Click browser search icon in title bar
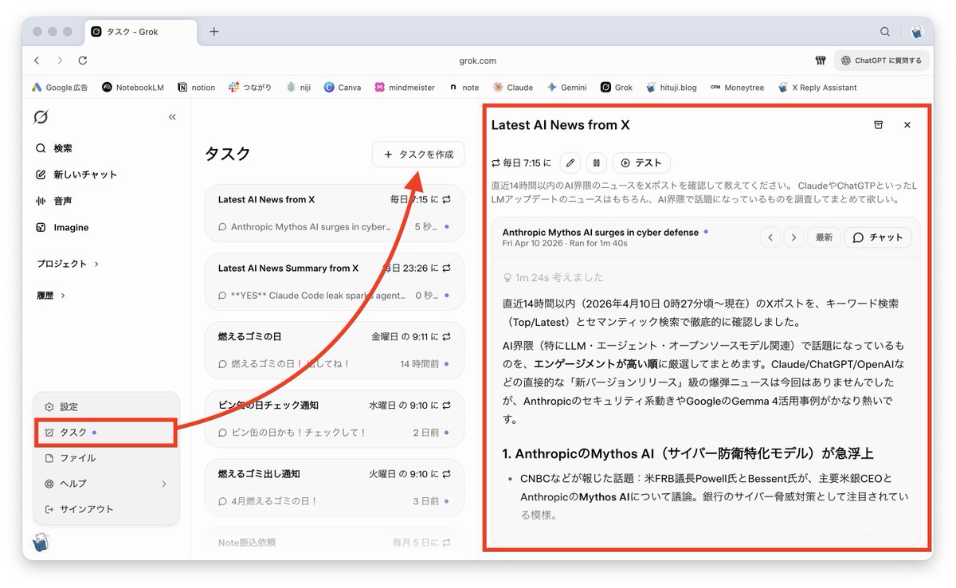 tap(885, 32)
